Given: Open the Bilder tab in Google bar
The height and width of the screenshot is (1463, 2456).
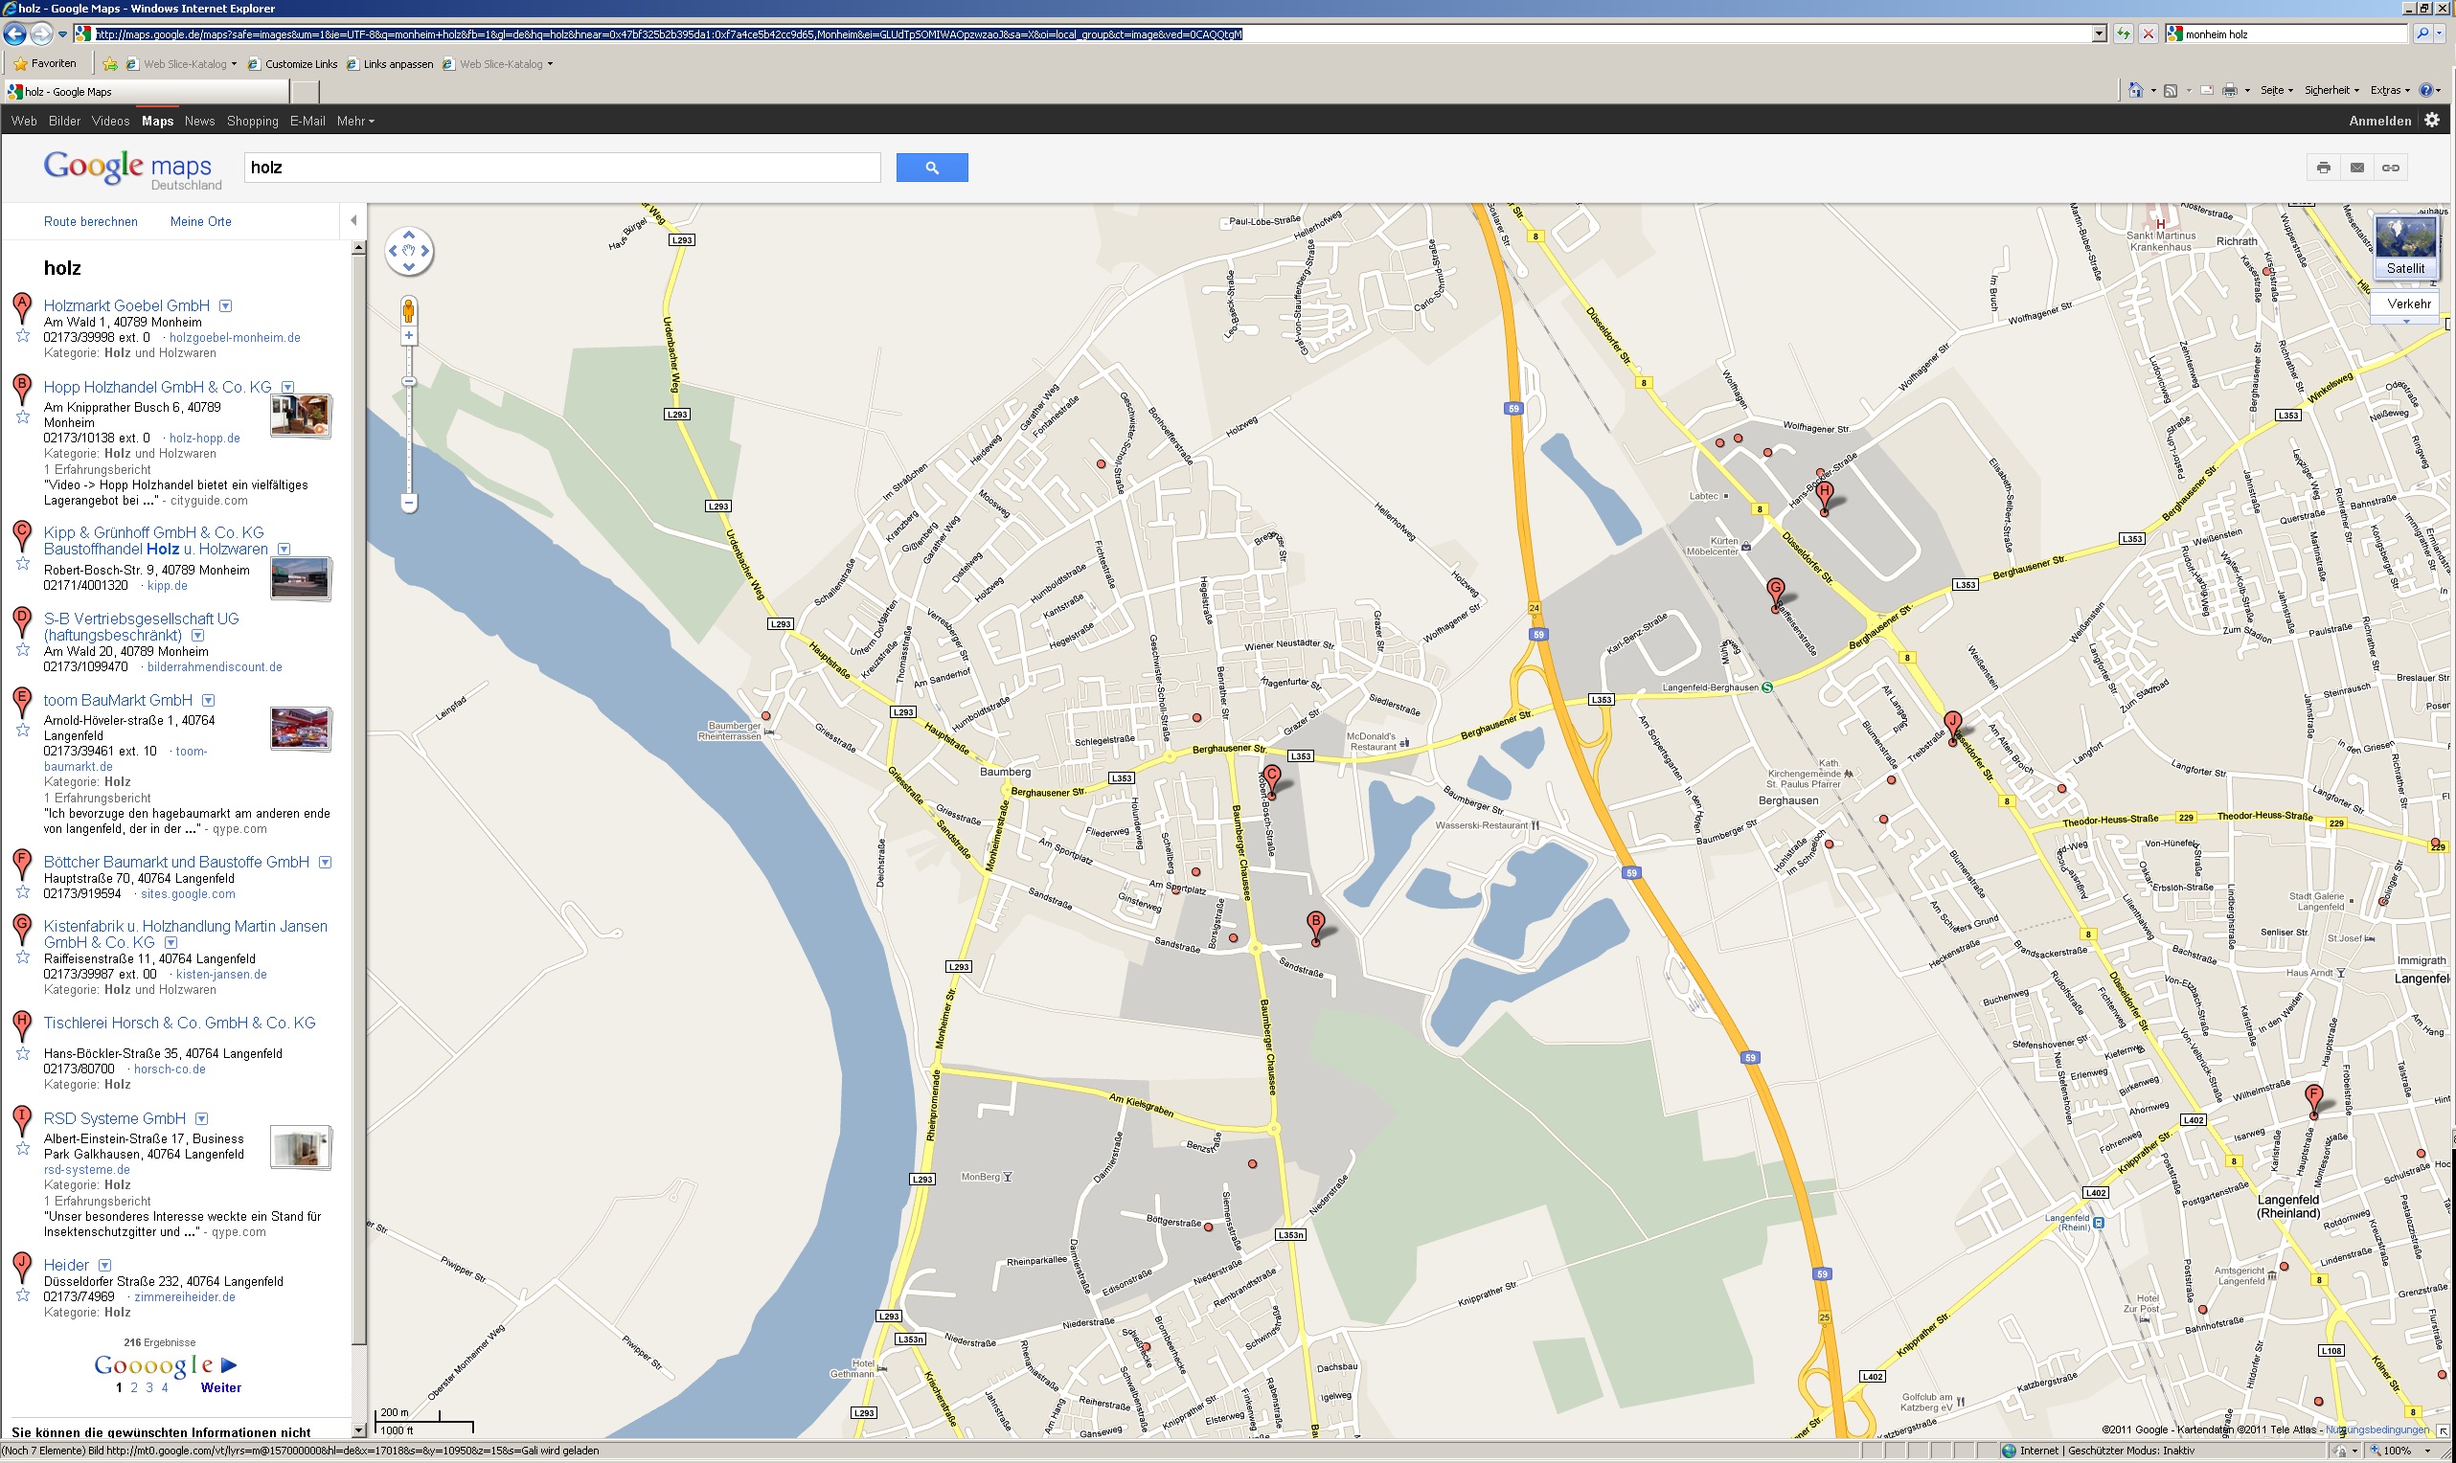Looking at the screenshot, I should click(64, 122).
